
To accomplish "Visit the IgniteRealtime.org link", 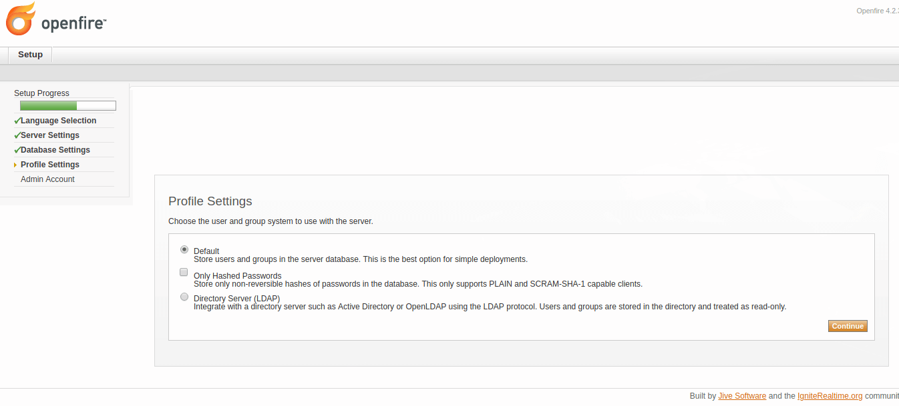I will click(830, 396).
